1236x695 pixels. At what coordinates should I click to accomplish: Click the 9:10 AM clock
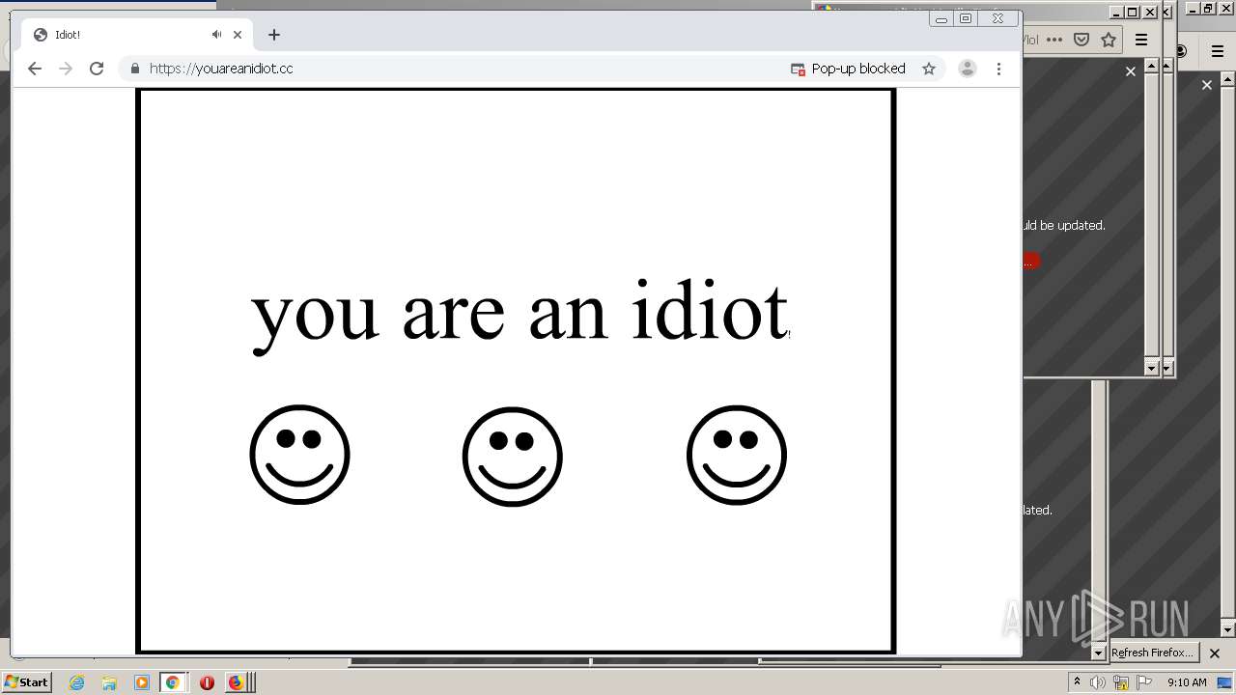[1187, 682]
